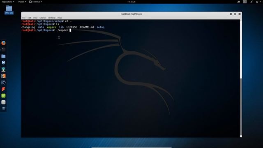The height and width of the screenshot is (148, 263).
Task: Click the pen icon in the top bar
Action: pyautogui.click(x=251, y=2)
